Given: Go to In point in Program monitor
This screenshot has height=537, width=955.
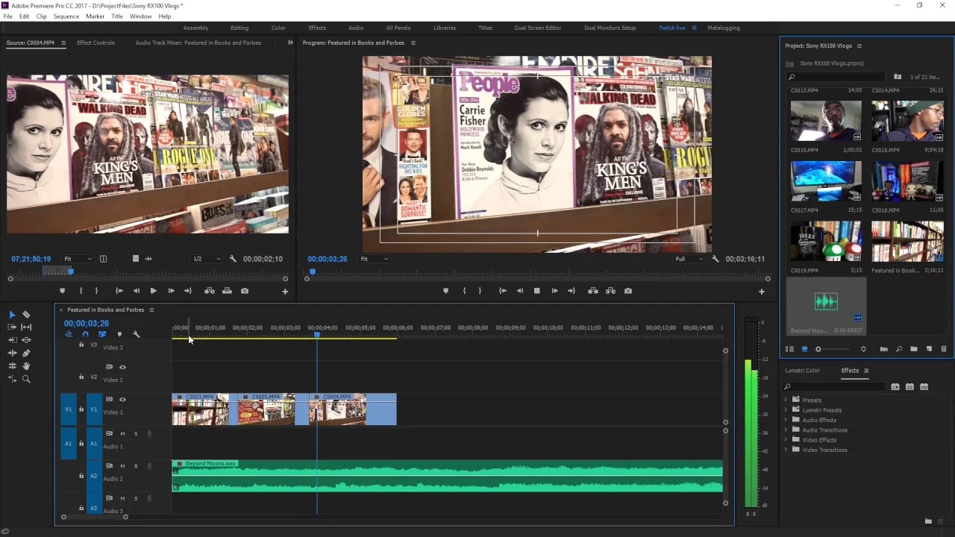Looking at the screenshot, I should click(x=502, y=291).
